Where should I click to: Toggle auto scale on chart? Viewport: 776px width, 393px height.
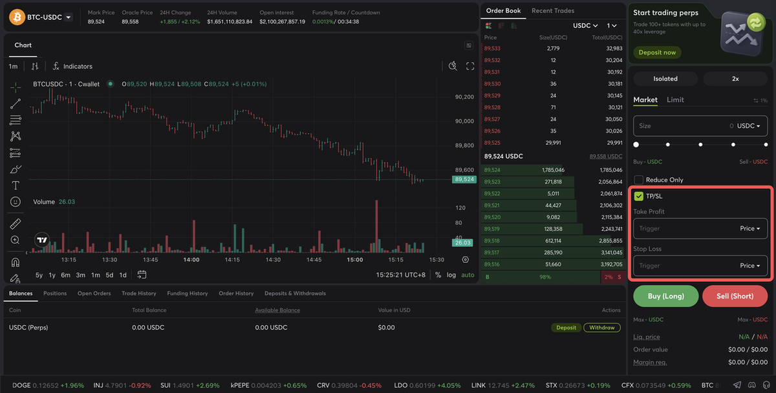click(468, 275)
